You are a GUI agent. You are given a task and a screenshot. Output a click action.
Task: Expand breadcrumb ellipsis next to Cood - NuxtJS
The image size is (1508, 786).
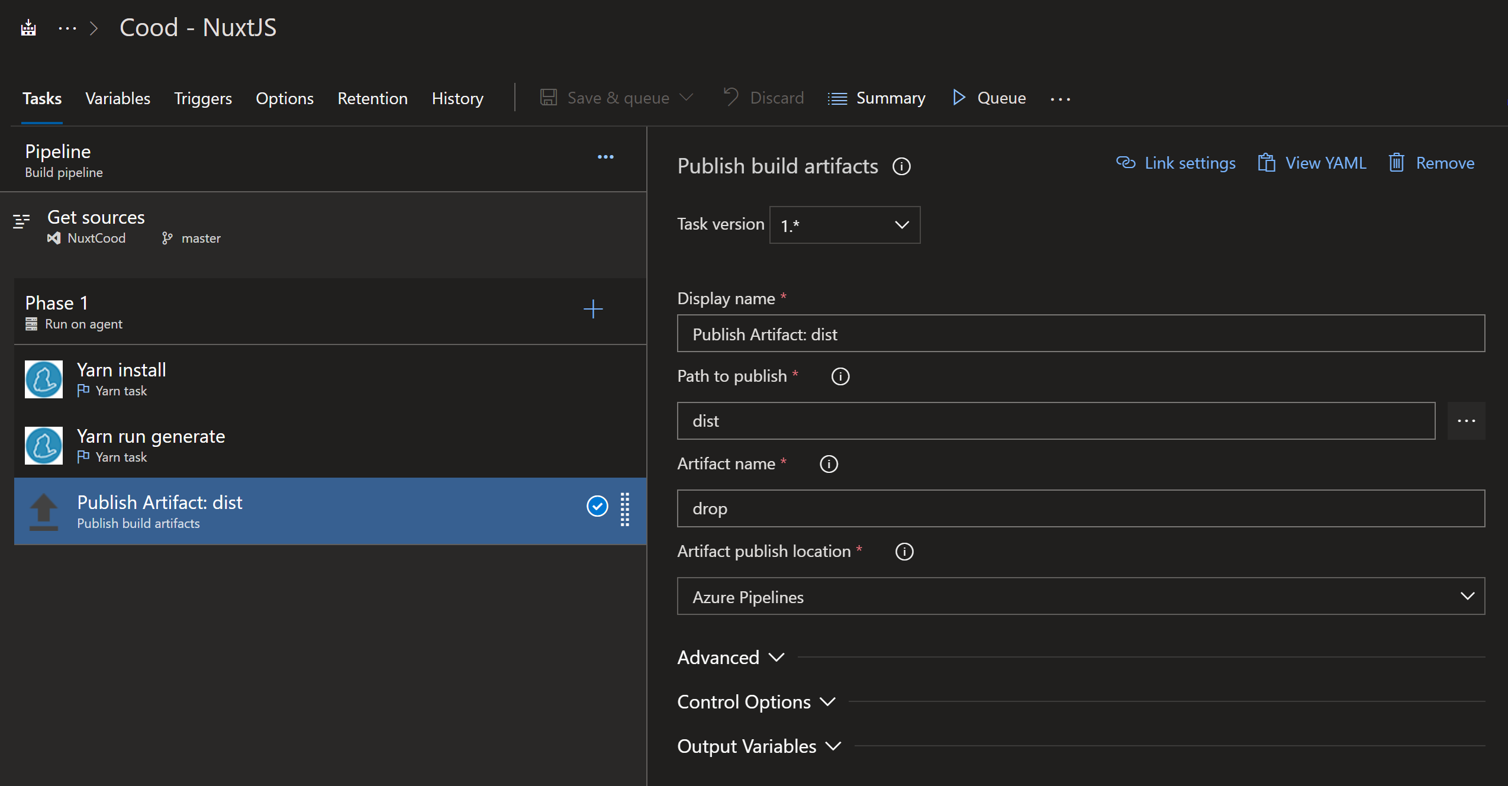[67, 28]
